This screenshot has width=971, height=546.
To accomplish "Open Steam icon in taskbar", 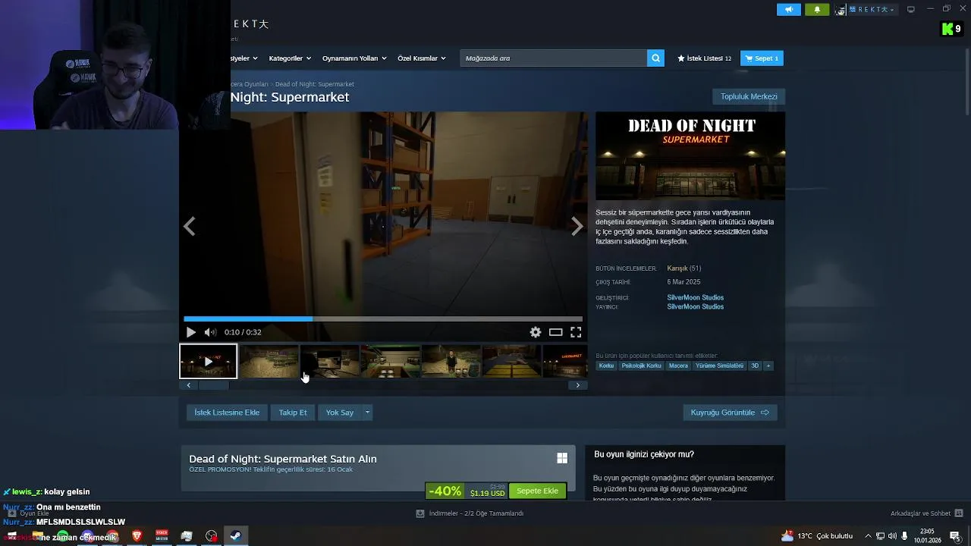I will tap(236, 536).
